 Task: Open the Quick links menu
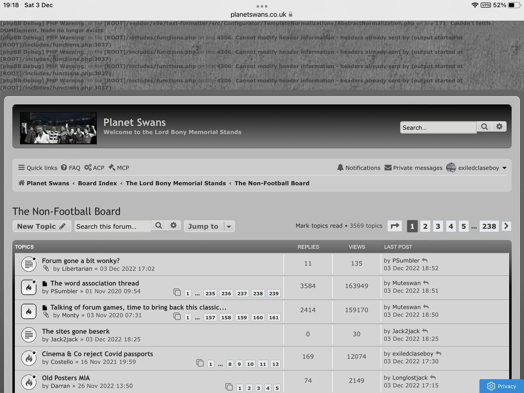click(x=38, y=168)
